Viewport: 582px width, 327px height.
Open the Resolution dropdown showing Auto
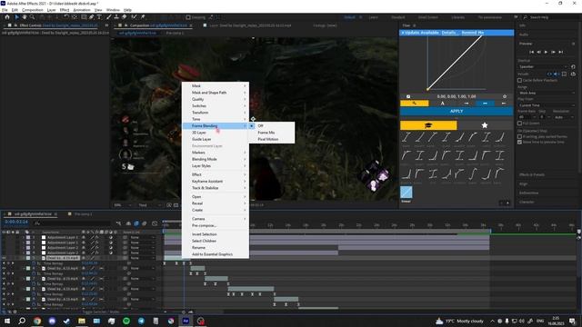(564, 117)
